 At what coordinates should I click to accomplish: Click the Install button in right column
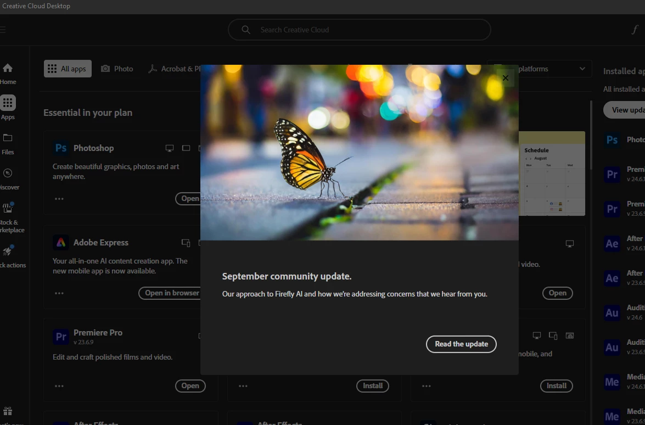[557, 386]
